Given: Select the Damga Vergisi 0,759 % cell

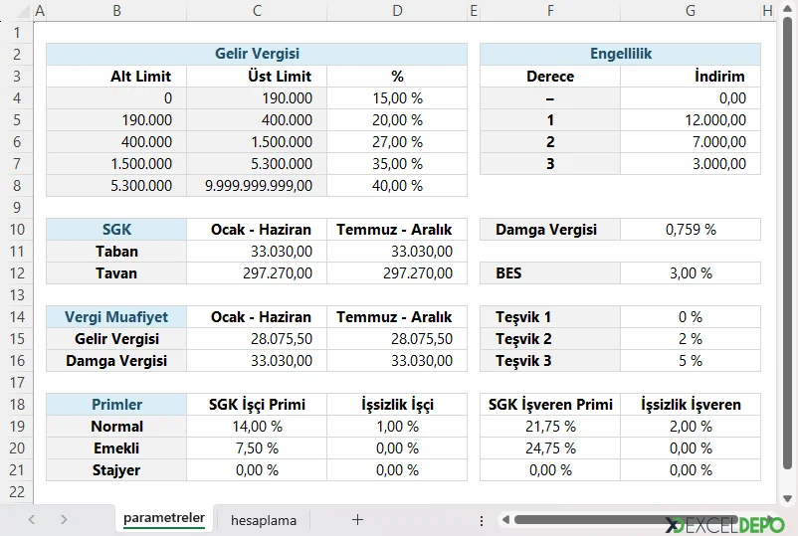Looking at the screenshot, I should 690,230.
